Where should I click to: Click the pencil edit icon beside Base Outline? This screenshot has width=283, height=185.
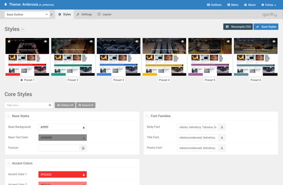pos(51,14)
